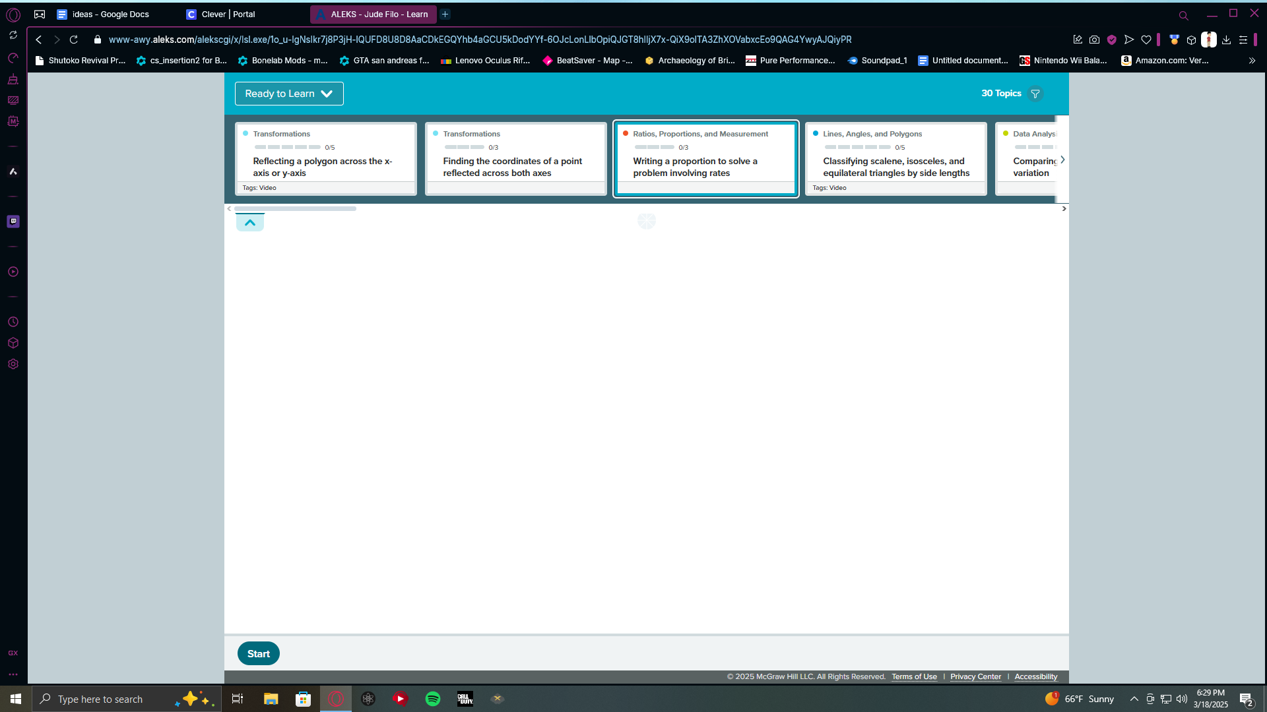Click the topics filter funnel icon
Viewport: 1267px width, 712px height.
[1035, 94]
